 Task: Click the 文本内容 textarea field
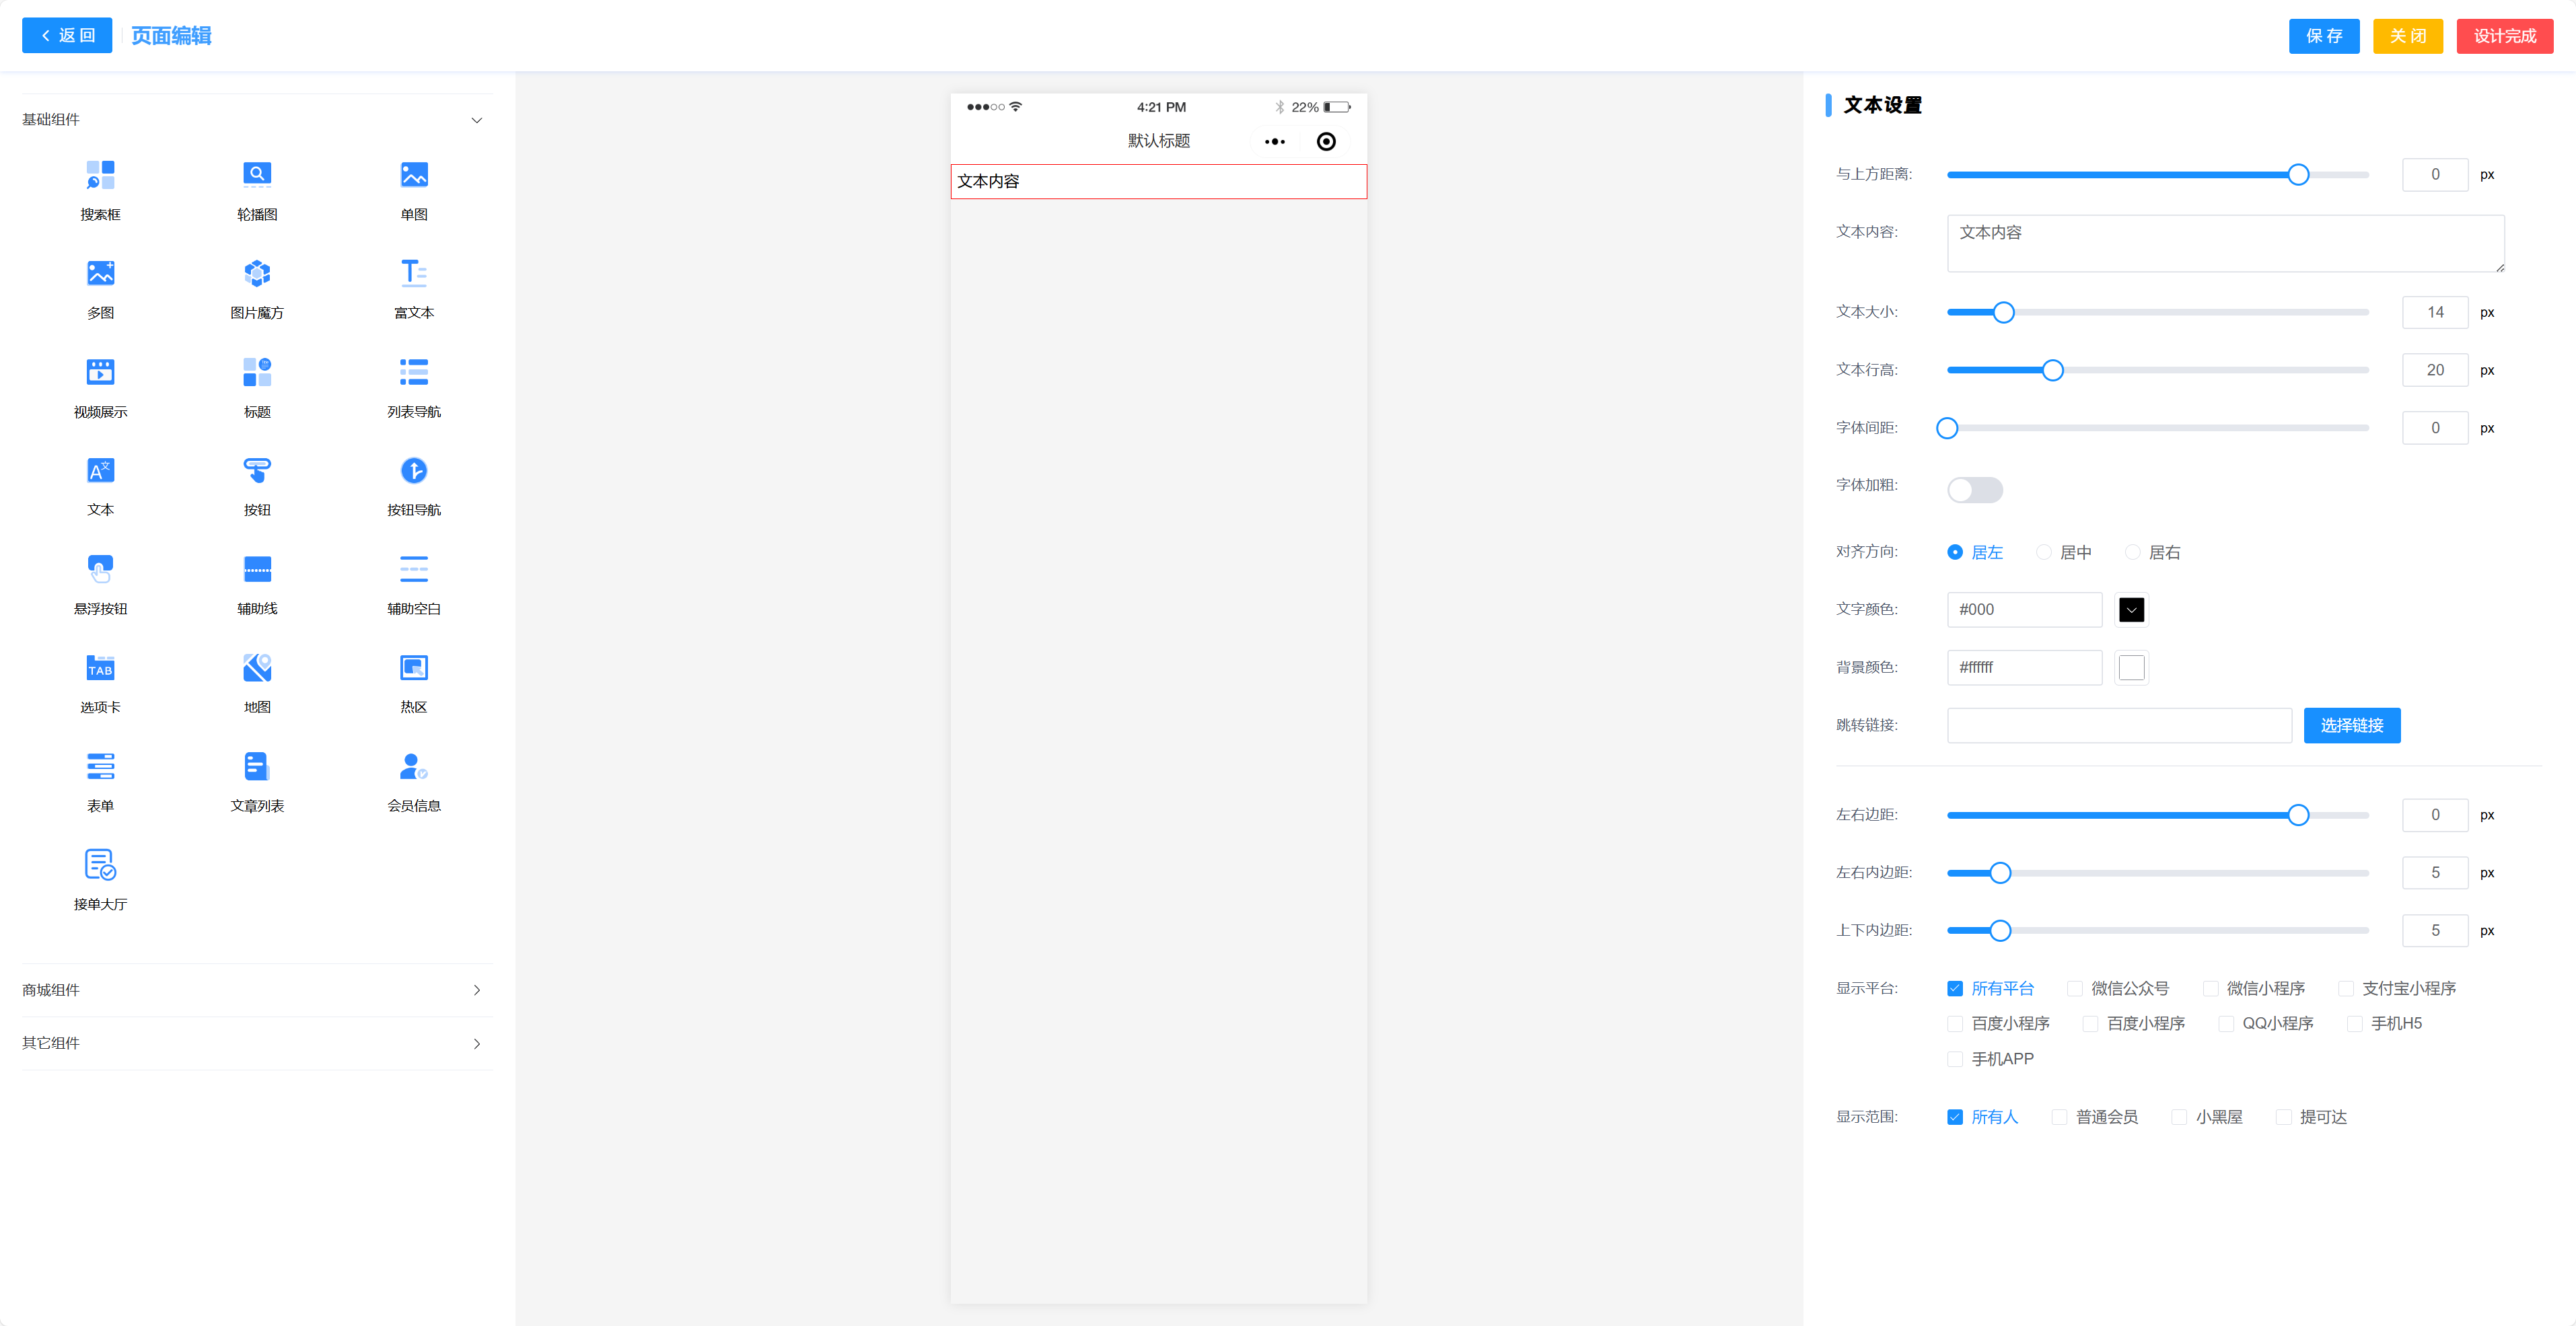tap(2224, 243)
